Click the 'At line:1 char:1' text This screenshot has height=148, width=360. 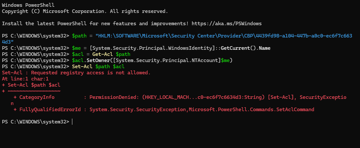25,79
